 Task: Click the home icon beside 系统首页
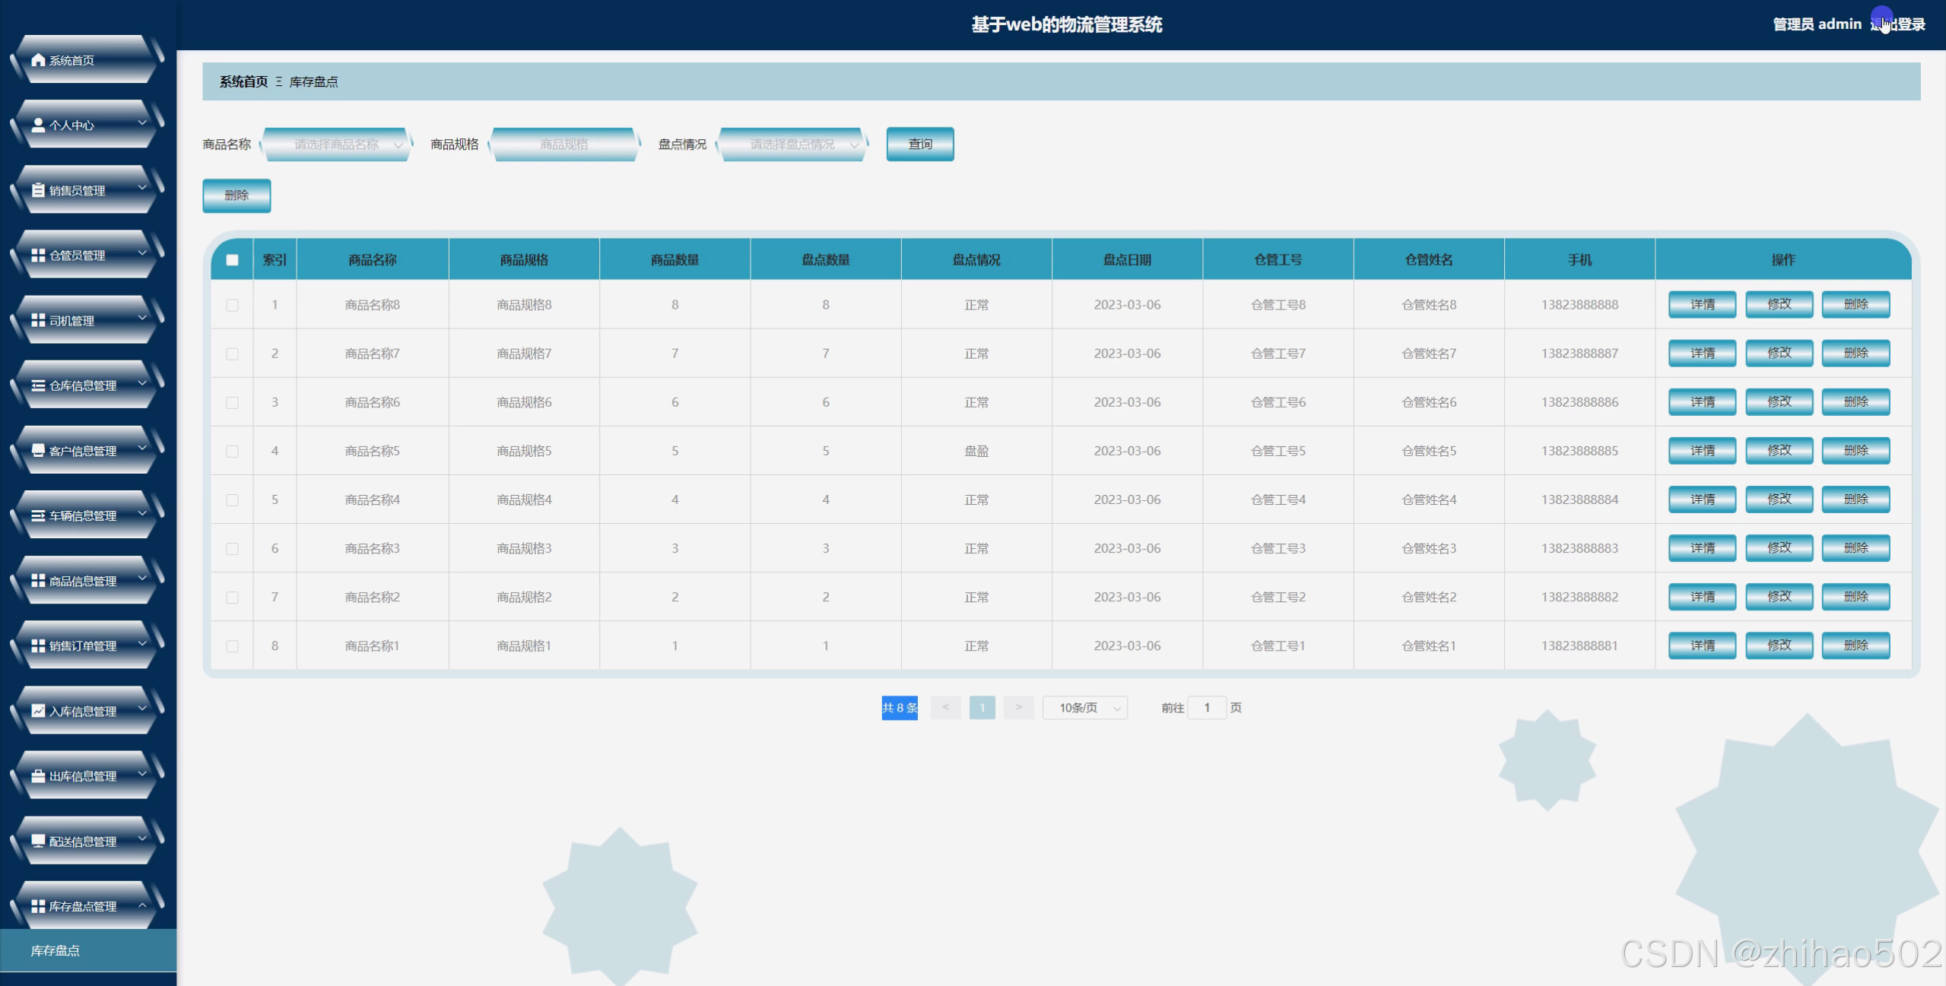click(38, 59)
